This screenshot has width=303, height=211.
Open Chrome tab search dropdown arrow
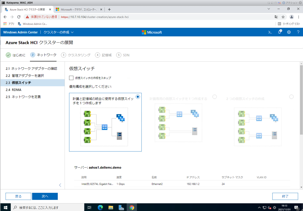click(269, 9)
